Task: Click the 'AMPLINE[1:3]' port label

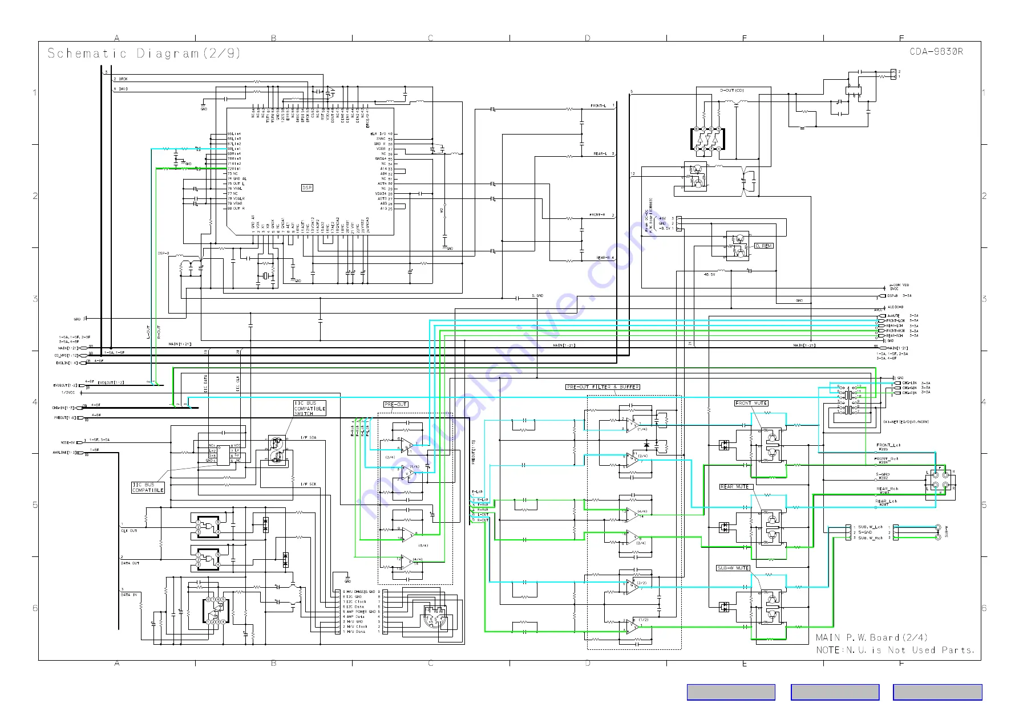Action: [x=64, y=453]
